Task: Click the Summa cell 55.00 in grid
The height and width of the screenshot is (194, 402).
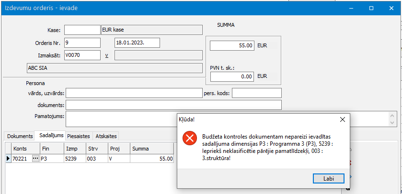Action: (152, 159)
